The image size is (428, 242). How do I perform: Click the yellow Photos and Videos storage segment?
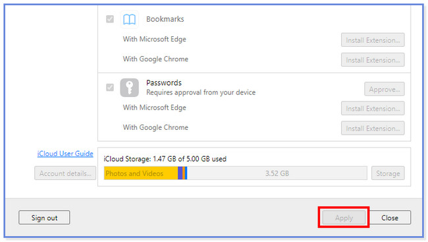point(141,173)
